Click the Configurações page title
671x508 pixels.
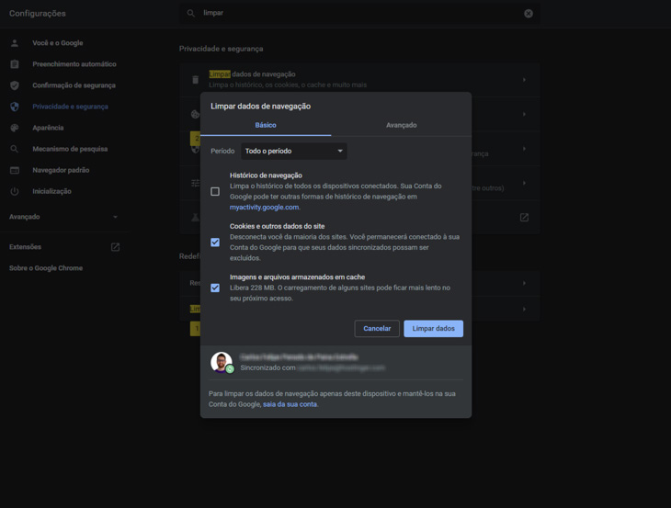click(38, 13)
